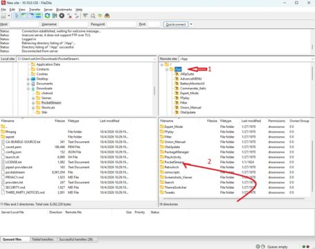Select the App folder in remote tree
This screenshot has height=249, width=315.
click(x=178, y=69)
